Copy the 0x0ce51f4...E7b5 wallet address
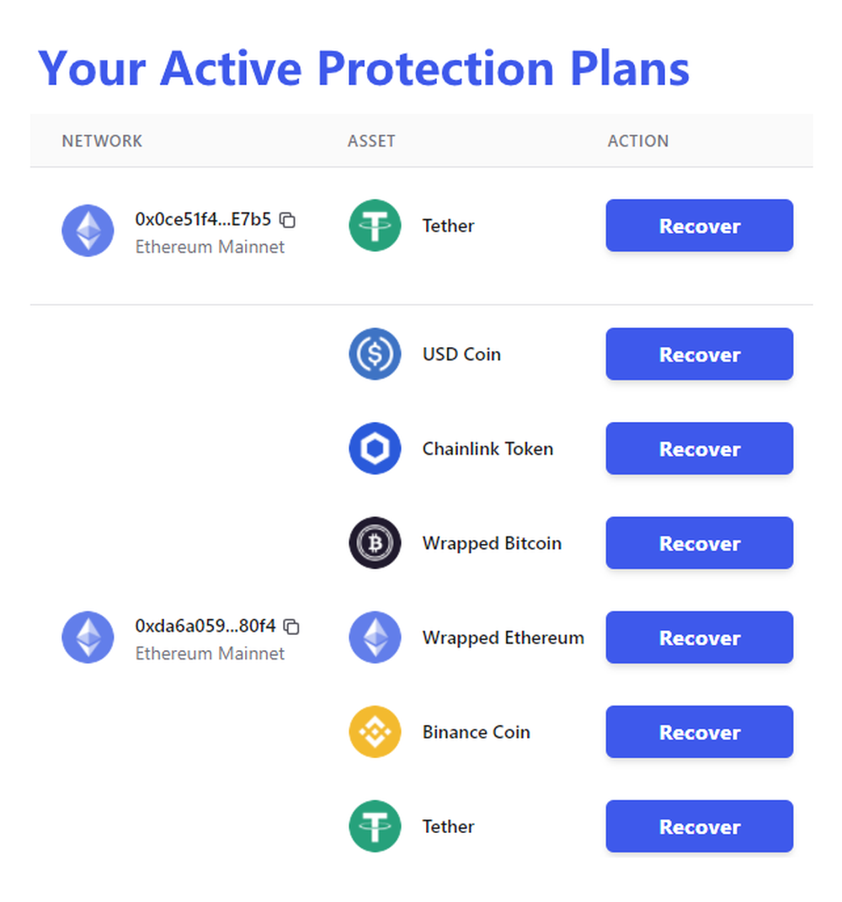 pyautogui.click(x=287, y=221)
